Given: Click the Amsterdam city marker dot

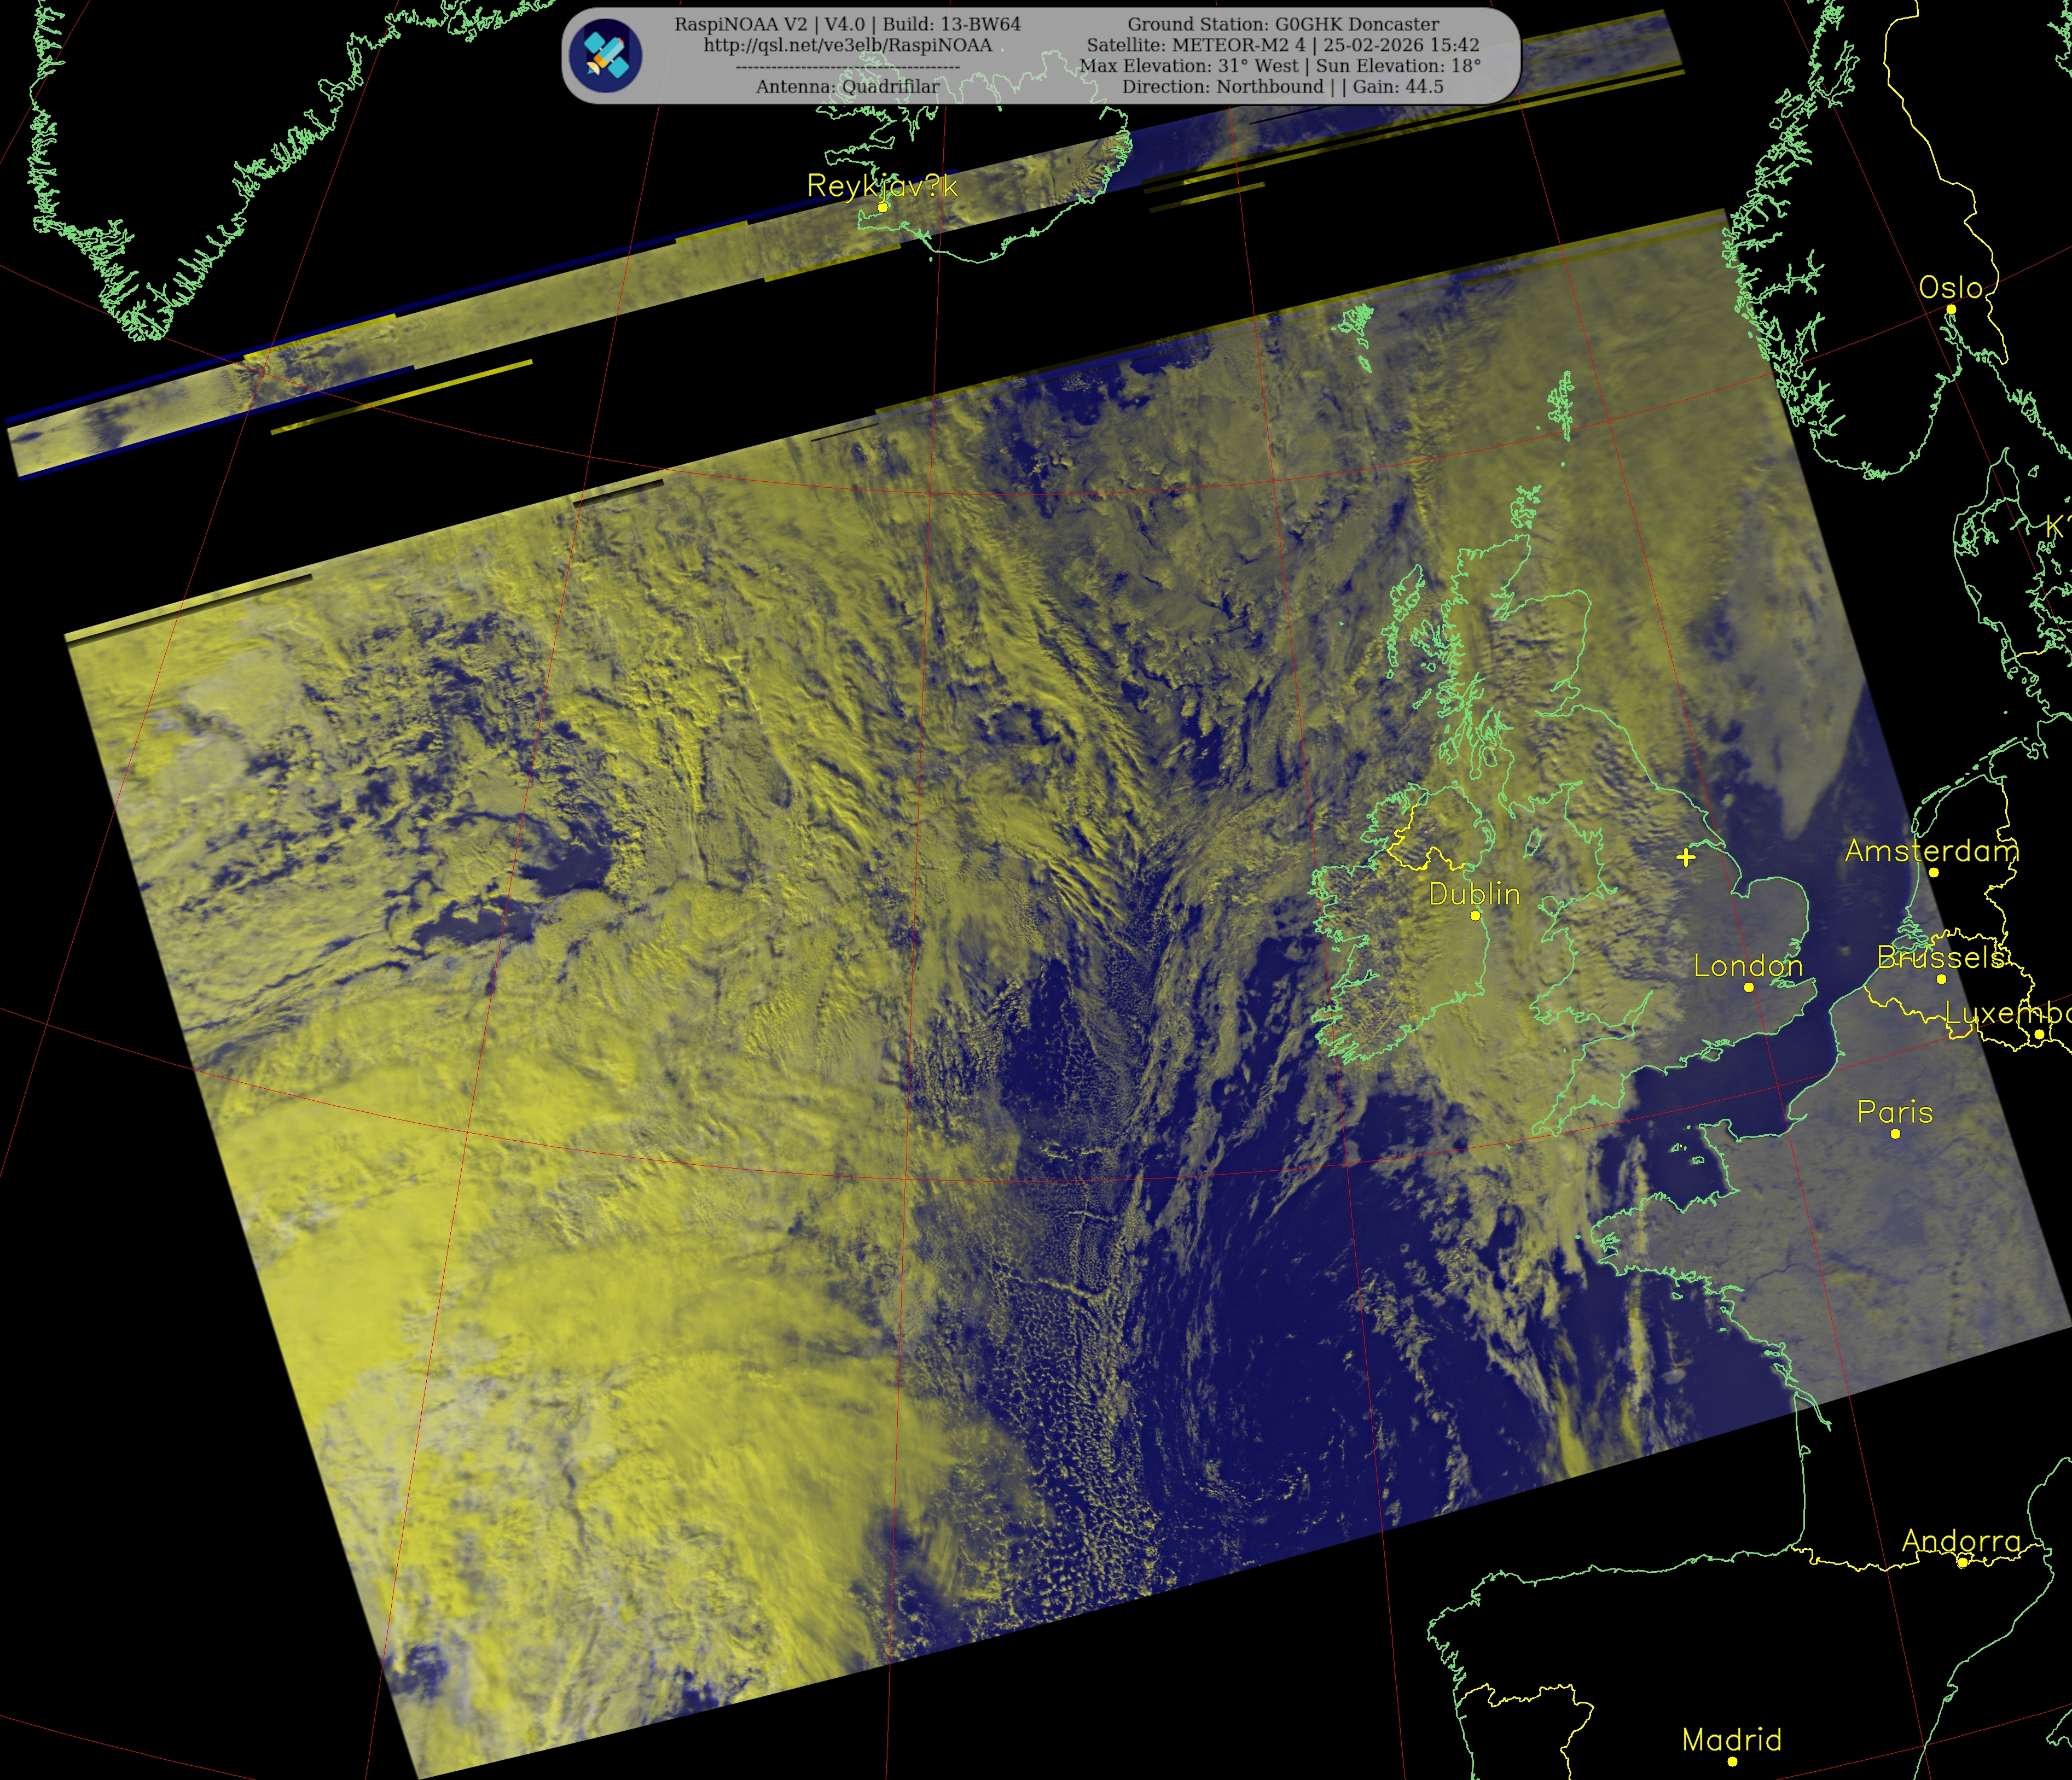Looking at the screenshot, I should click(x=1933, y=872).
